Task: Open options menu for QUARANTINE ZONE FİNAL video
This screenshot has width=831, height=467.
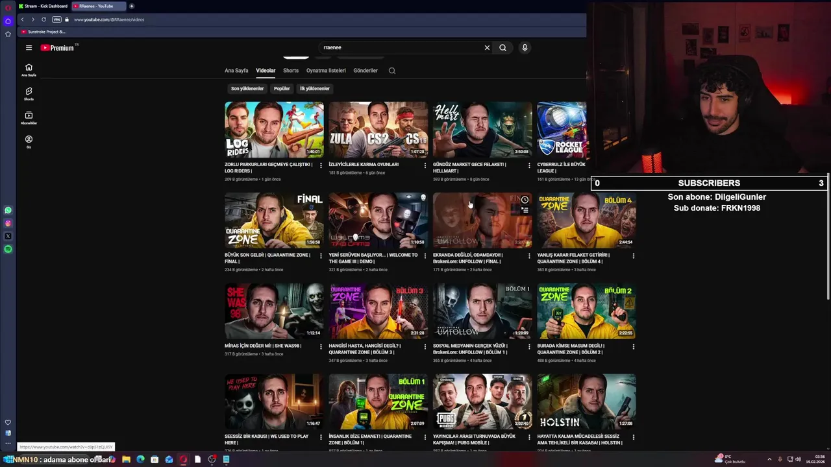Action: pos(321,256)
